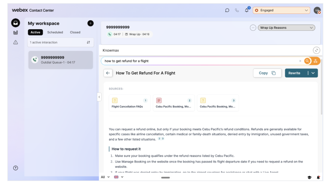Viewport: 328px width, 185px height.
Task: Open the analytics bar chart sidebar icon
Action: click(15, 33)
